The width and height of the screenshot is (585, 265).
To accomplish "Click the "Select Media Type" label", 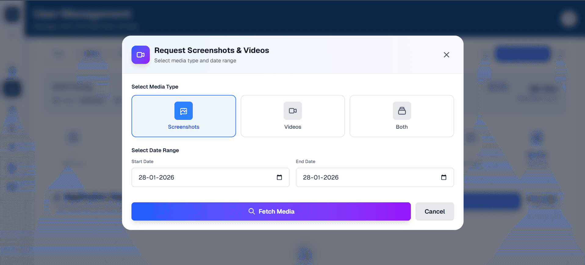I will point(155,87).
